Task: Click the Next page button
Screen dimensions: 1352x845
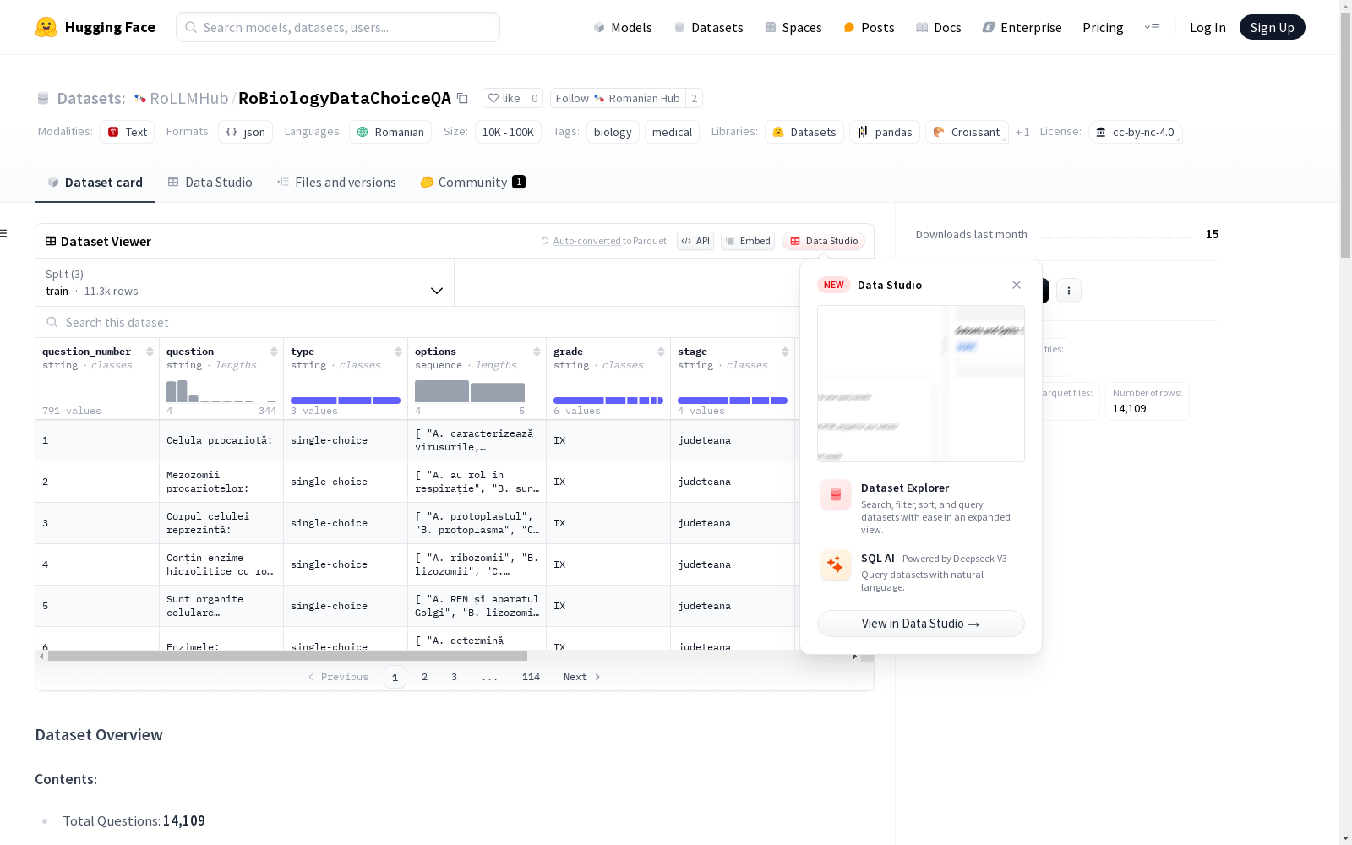Action: (582, 677)
